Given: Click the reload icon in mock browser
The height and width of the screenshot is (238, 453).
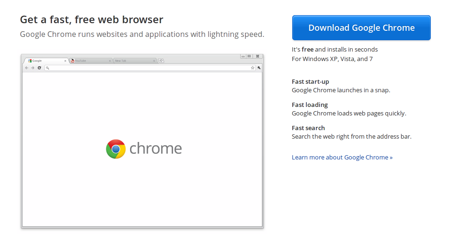Looking at the screenshot, I should 39,68.
